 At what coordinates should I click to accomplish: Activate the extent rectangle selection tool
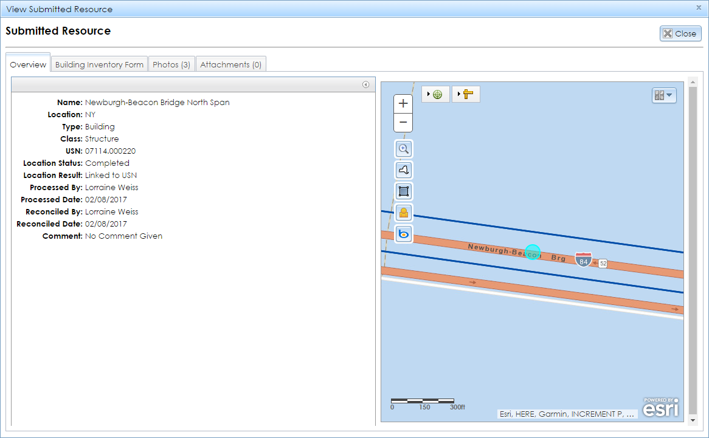click(x=403, y=191)
